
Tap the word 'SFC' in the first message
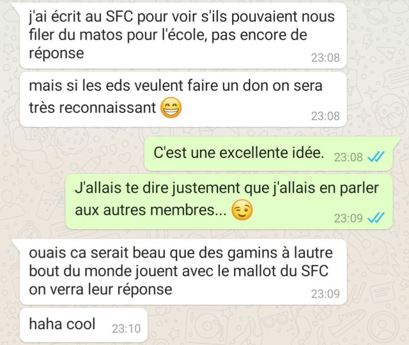click(119, 17)
